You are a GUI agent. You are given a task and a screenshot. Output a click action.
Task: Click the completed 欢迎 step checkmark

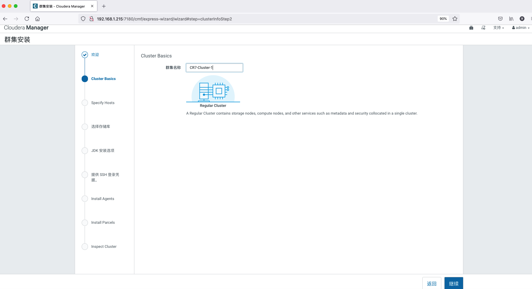point(85,55)
